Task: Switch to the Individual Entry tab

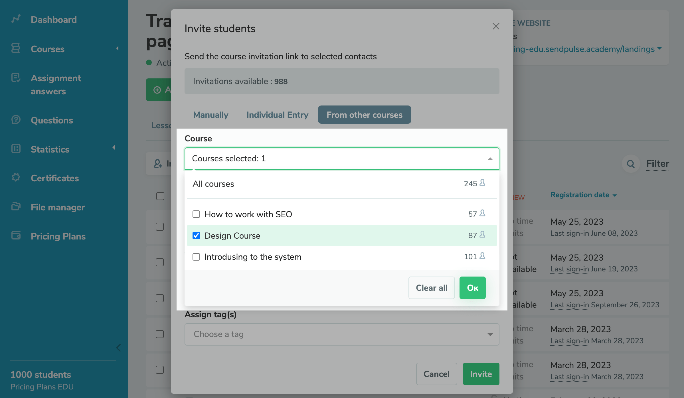Action: coord(277,115)
